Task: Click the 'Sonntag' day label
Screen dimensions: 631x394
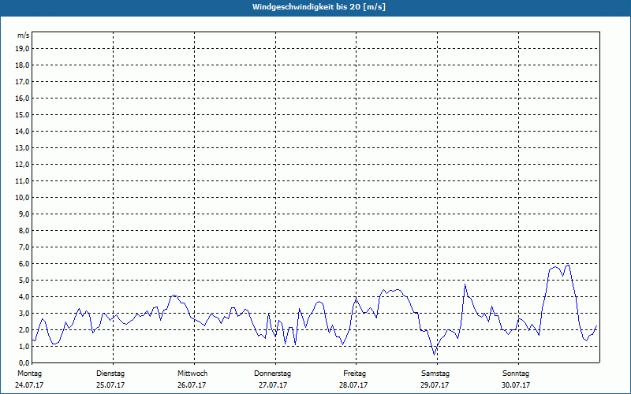Action: (x=516, y=374)
